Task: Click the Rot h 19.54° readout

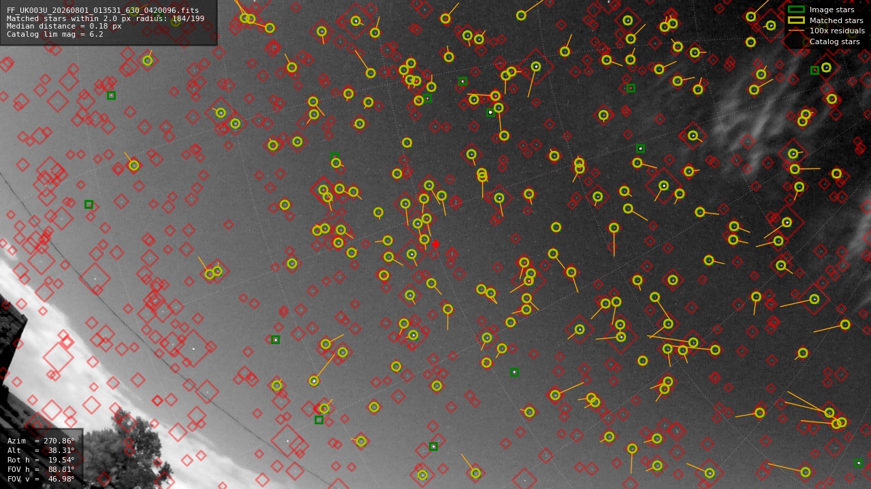Action: 41,460
